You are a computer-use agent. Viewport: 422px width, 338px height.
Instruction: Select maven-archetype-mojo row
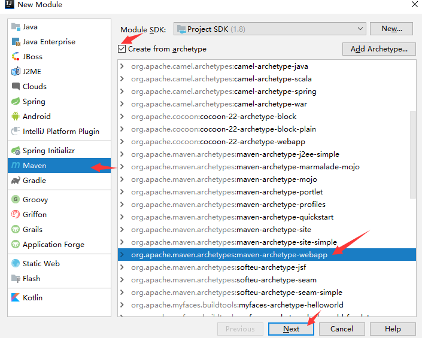point(267,179)
